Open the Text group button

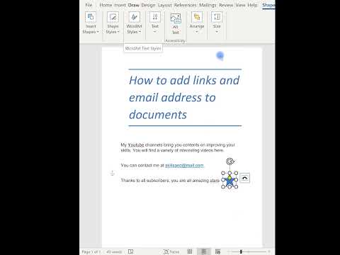point(155,23)
